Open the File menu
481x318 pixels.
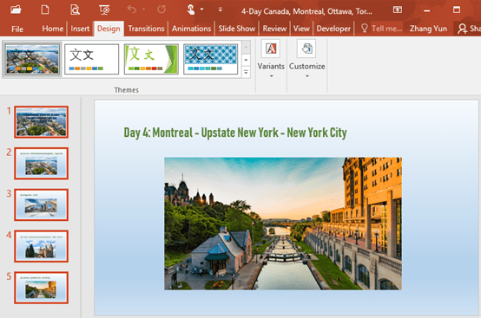pyautogui.click(x=17, y=29)
